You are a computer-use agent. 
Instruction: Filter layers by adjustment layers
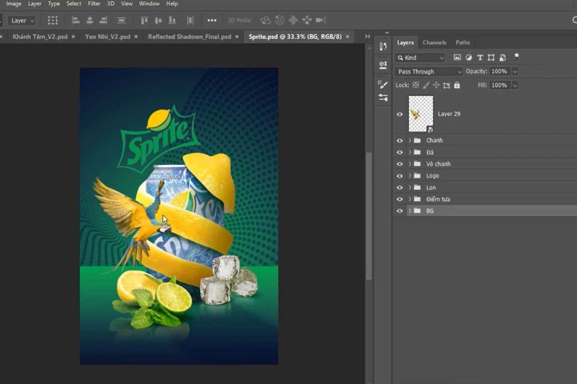(469, 58)
